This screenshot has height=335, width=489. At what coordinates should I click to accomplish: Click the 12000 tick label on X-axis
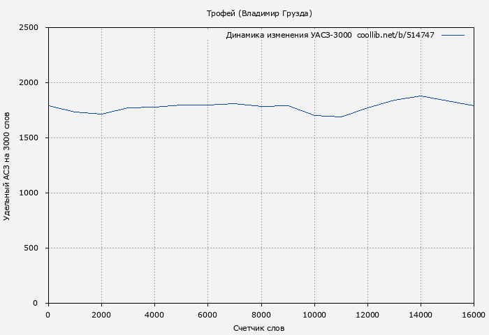click(x=367, y=315)
